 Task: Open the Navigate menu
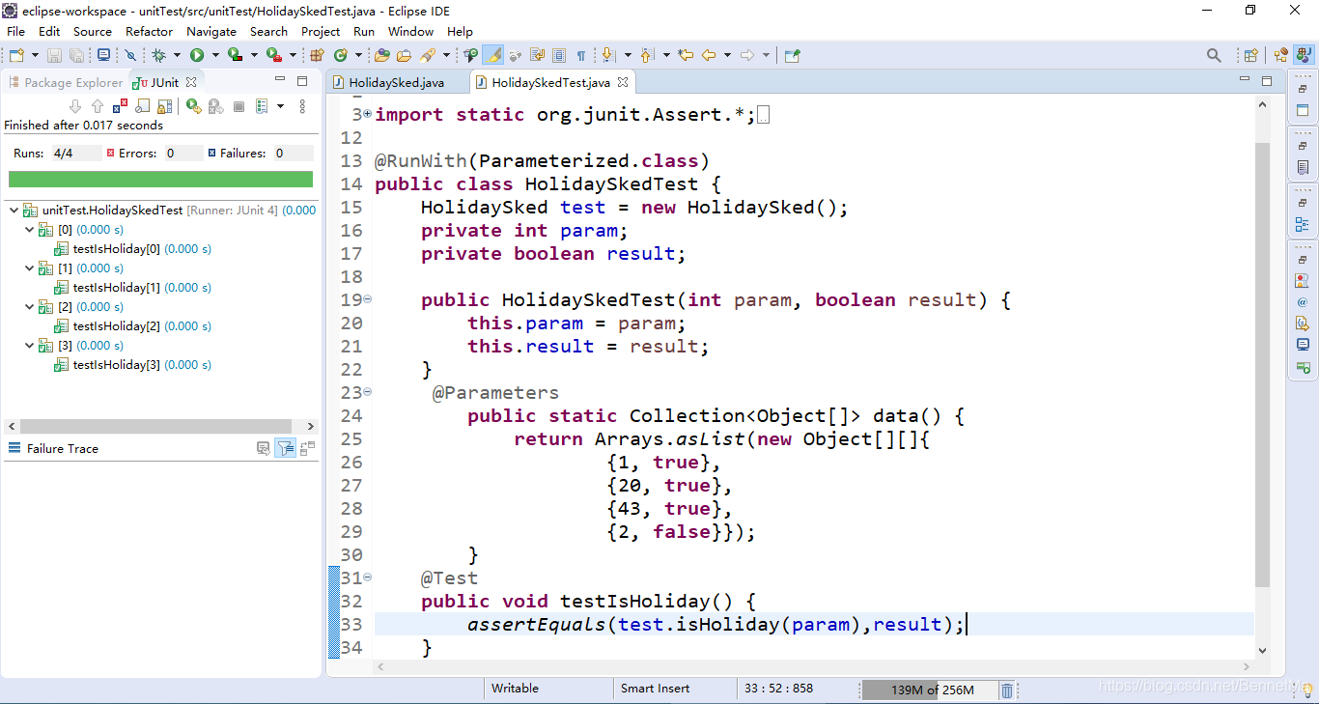[x=211, y=31]
